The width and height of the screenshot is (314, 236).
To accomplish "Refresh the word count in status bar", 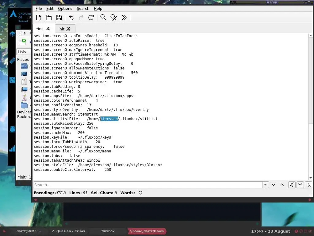I will click(x=140, y=193).
